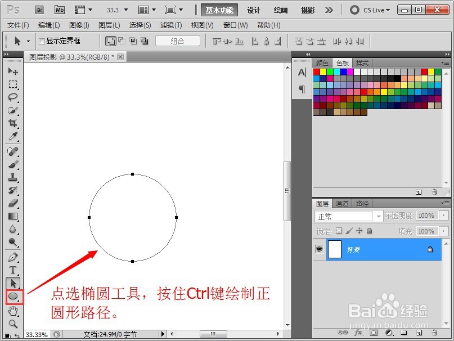Select the Ellipse tool in the toolbar

(13, 297)
